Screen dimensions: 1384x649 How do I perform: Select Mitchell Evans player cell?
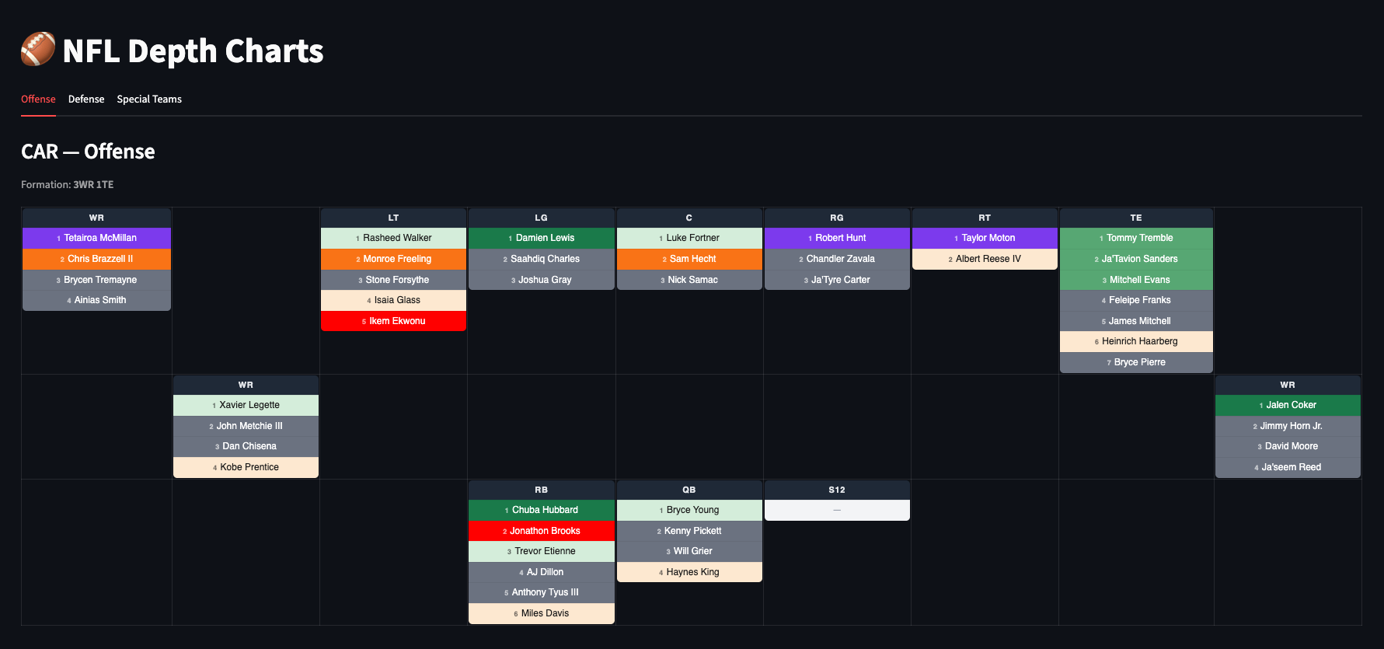(x=1136, y=280)
